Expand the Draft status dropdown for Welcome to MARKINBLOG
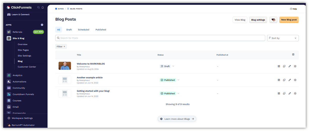Viewport: 309px width, 131px height. pyautogui.click(x=173, y=66)
